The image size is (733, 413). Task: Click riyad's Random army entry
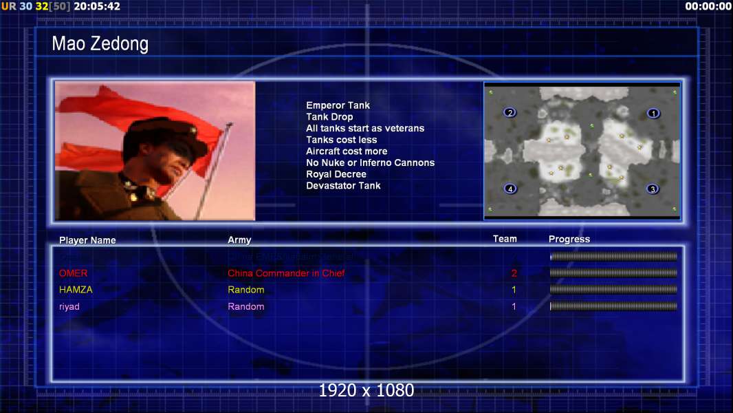click(x=246, y=306)
